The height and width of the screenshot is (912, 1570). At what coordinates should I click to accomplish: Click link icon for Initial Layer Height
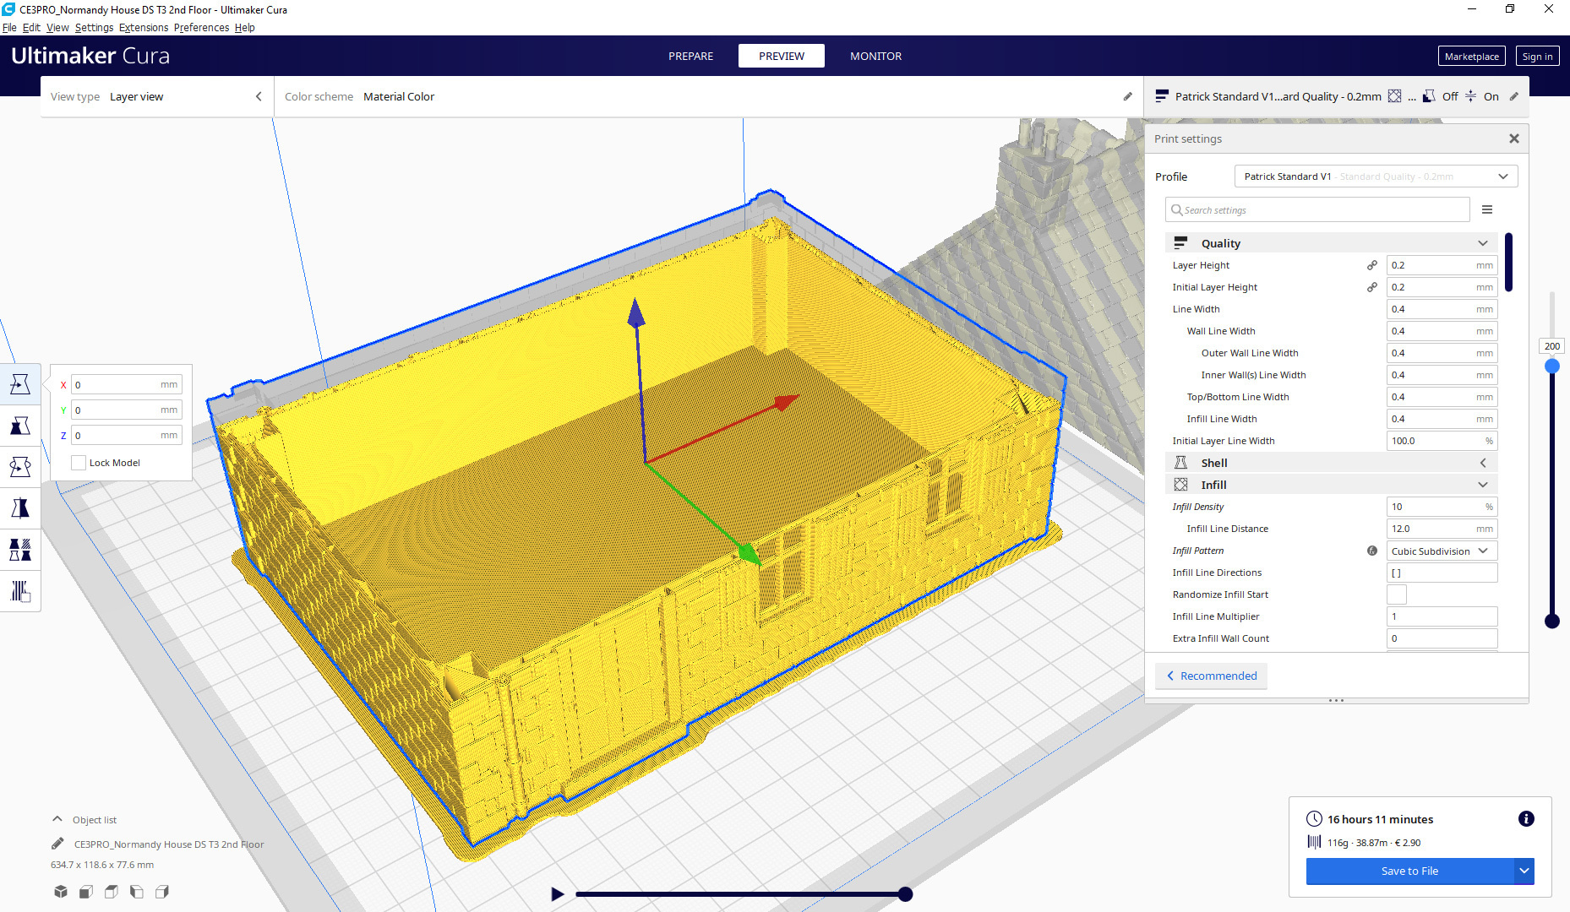[1372, 287]
